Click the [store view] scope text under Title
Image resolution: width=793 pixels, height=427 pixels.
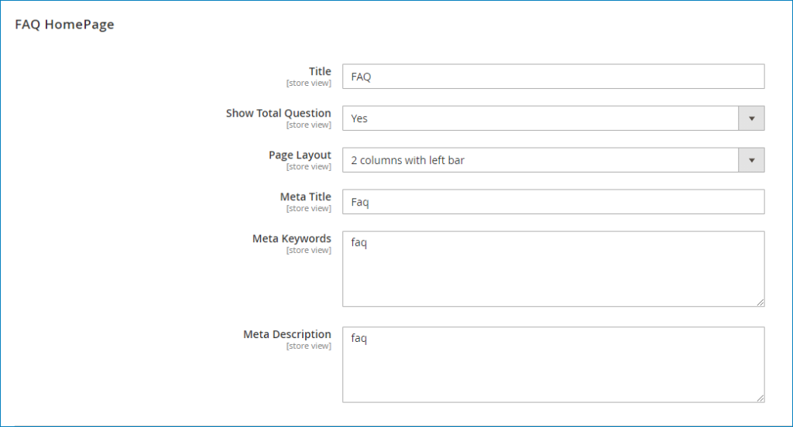click(x=308, y=83)
